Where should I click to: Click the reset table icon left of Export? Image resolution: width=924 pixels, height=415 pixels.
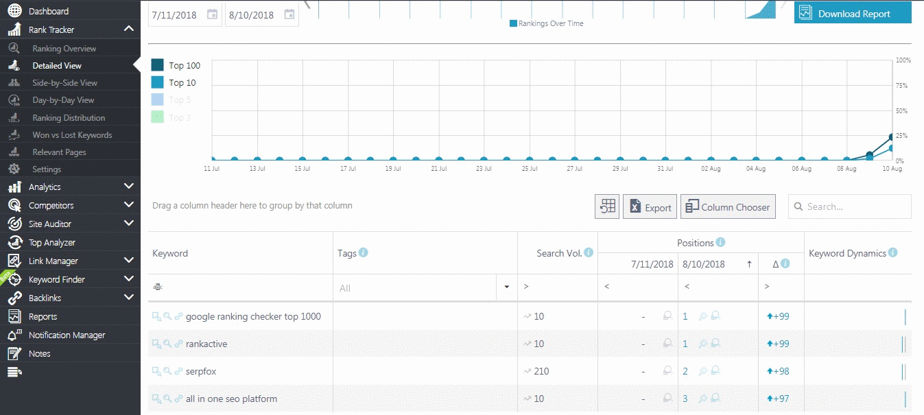click(607, 206)
